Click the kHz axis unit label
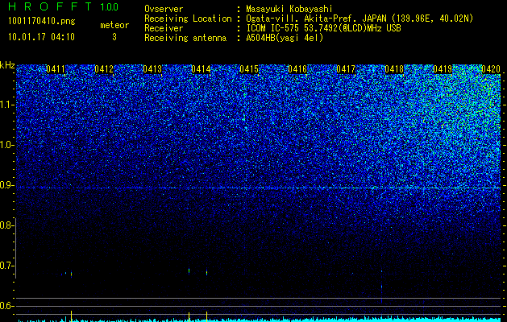The height and width of the screenshot is (322, 507). 7,65
